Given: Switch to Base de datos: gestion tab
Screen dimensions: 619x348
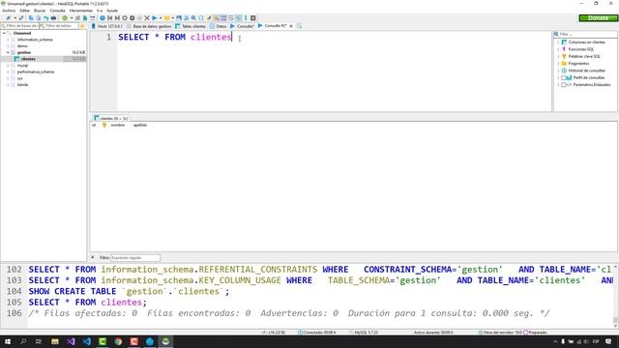Looking at the screenshot, I should 149,26.
